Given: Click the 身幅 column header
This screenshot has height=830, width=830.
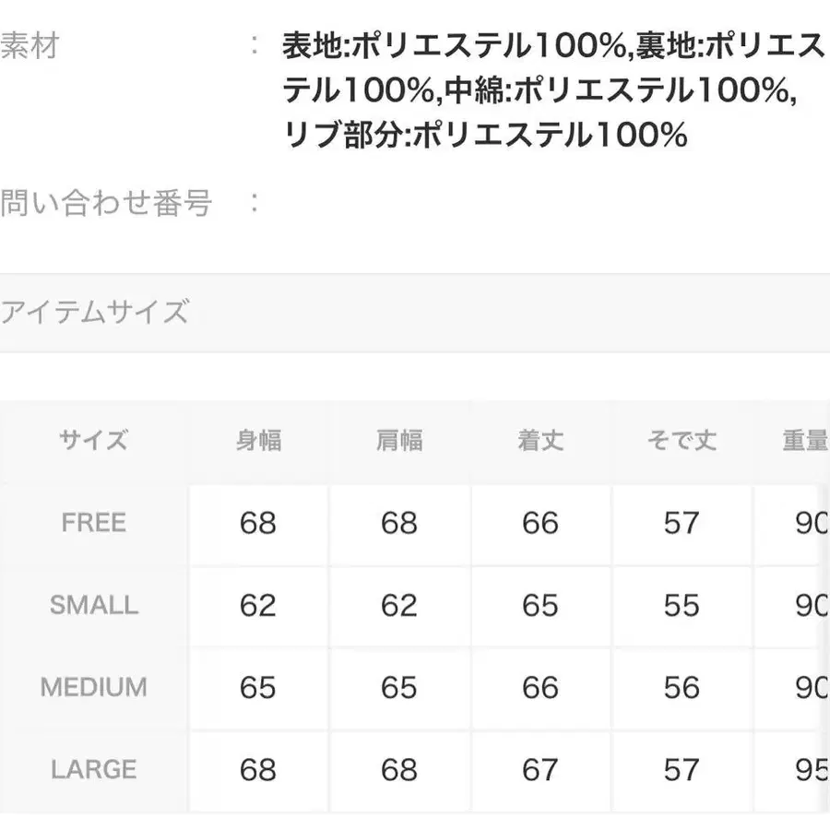Looking at the screenshot, I should [258, 440].
